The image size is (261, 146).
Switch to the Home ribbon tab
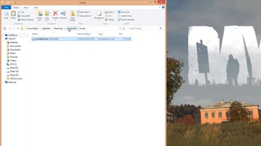coord(16,8)
